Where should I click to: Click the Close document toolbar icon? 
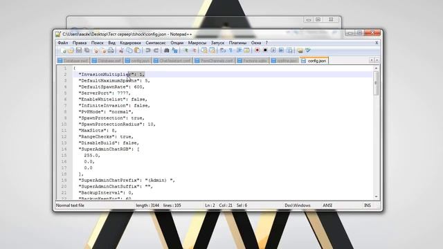click(96, 50)
